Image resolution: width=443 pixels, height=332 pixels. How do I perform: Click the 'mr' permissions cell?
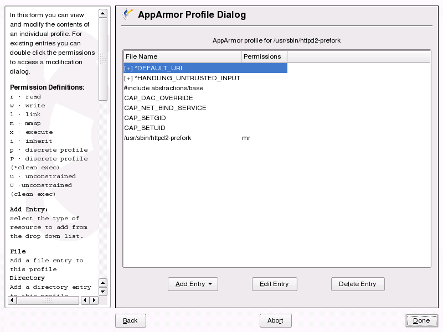click(x=246, y=138)
